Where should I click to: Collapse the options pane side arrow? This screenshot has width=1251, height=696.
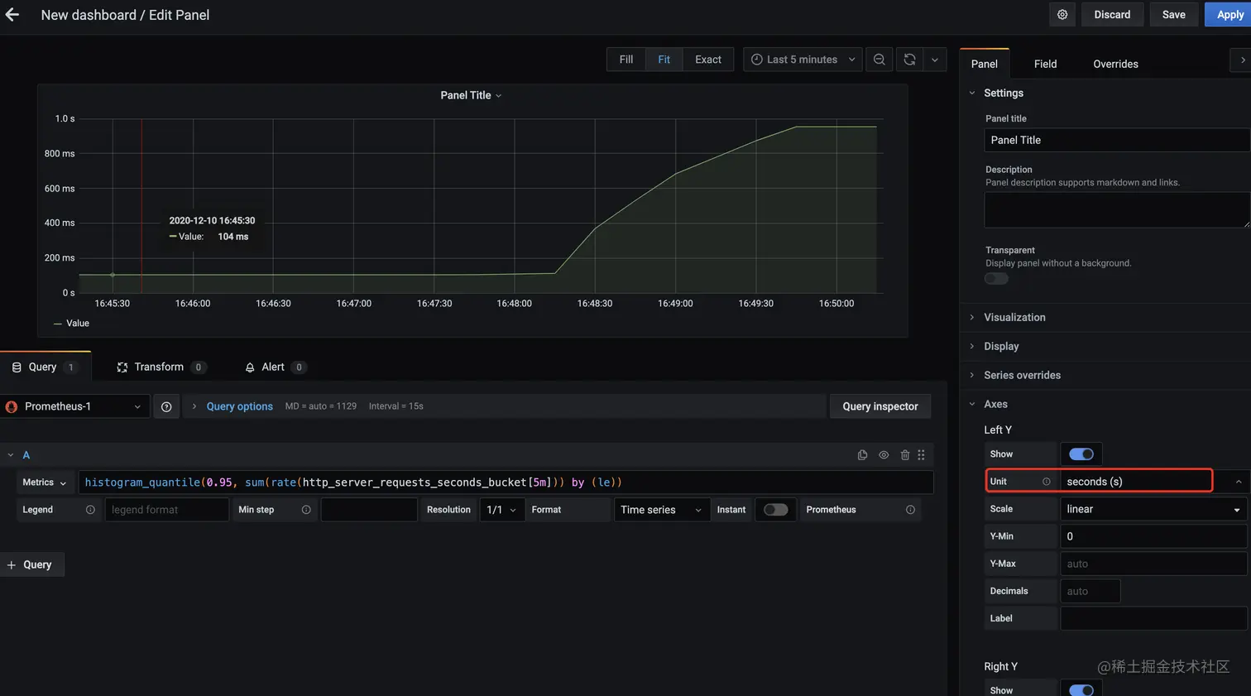pyautogui.click(x=1242, y=60)
